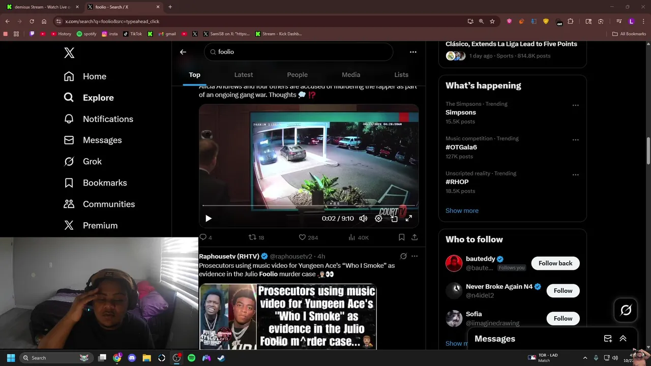Follow Never Broke Again N4

coord(563,291)
